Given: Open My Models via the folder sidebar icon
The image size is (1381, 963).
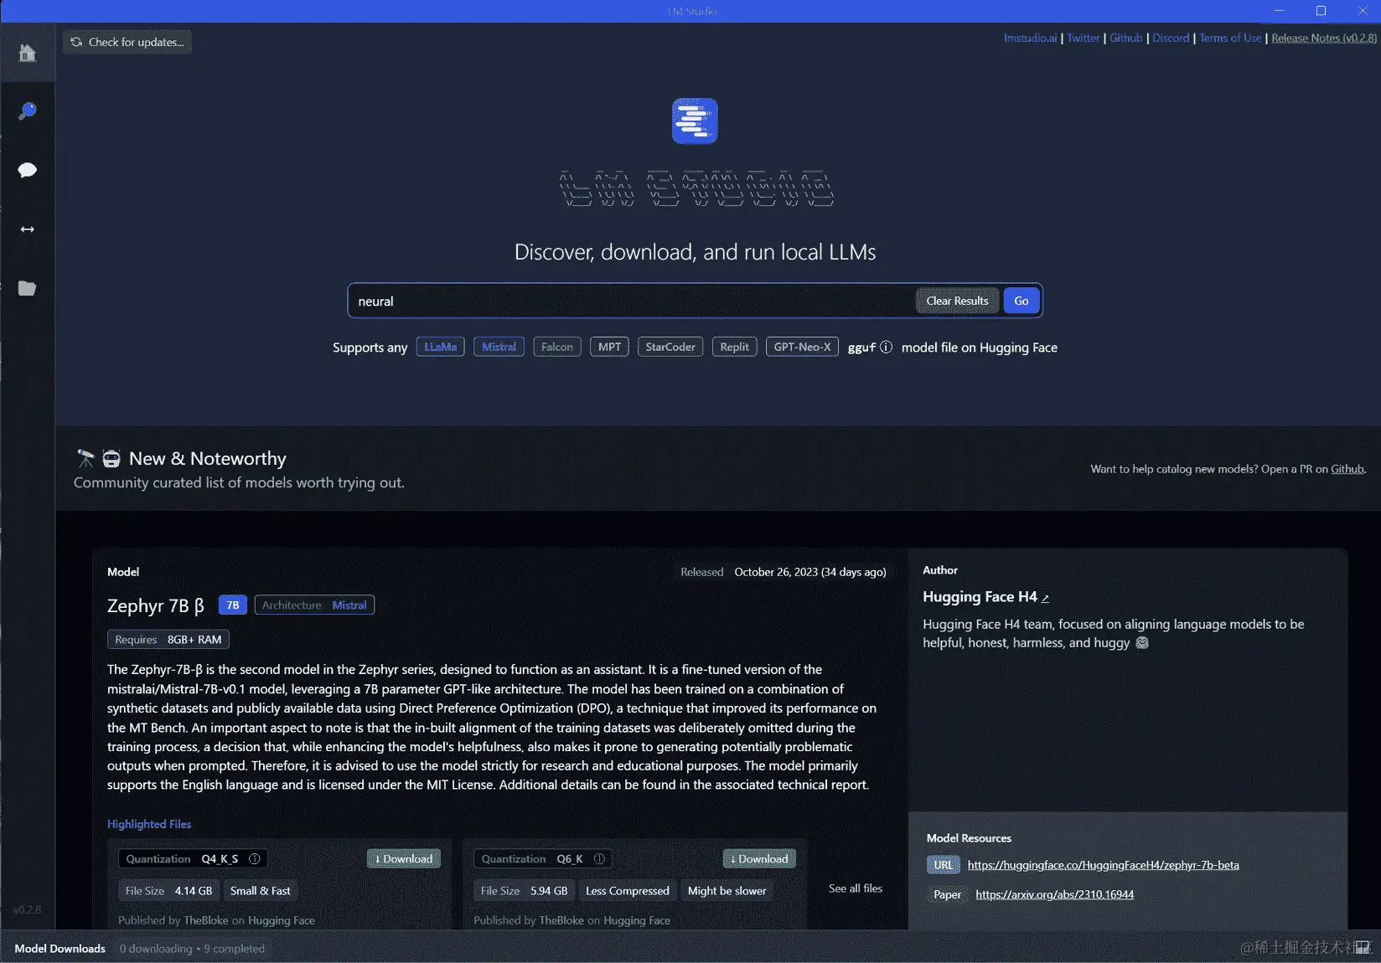Looking at the screenshot, I should [x=28, y=288].
